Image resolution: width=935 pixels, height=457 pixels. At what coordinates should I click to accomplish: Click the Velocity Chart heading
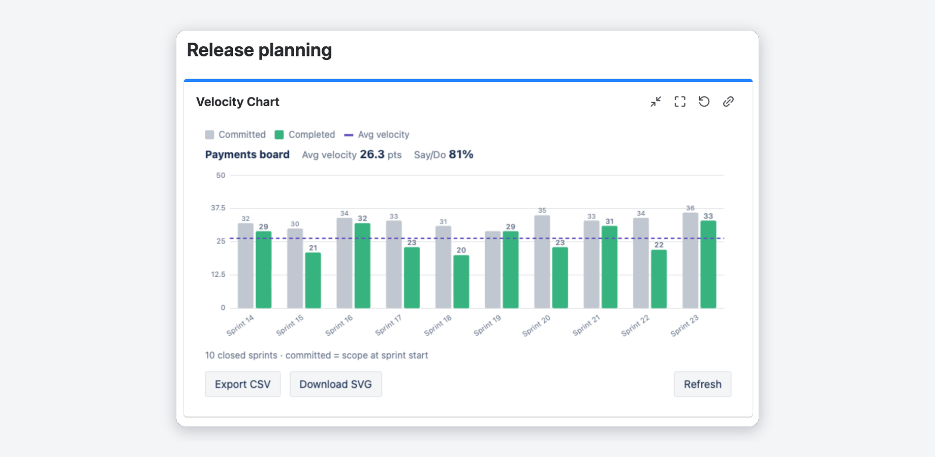coord(237,102)
